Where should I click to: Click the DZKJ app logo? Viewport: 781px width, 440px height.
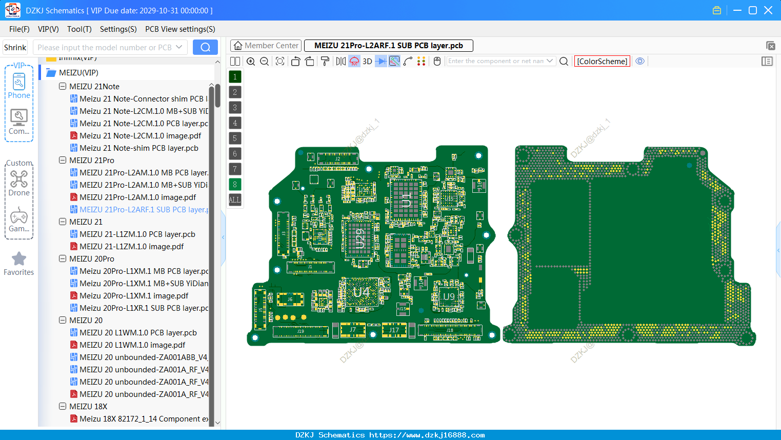pyautogui.click(x=12, y=10)
